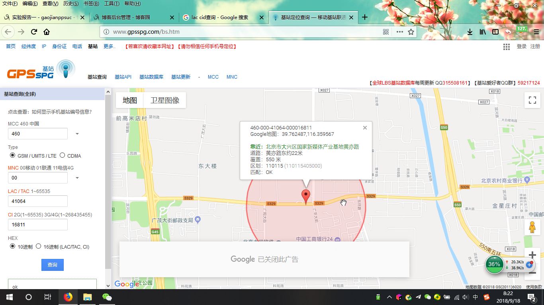This screenshot has width=544, height=305.
Task: Open the notification center icon
Action: [x=532, y=297]
